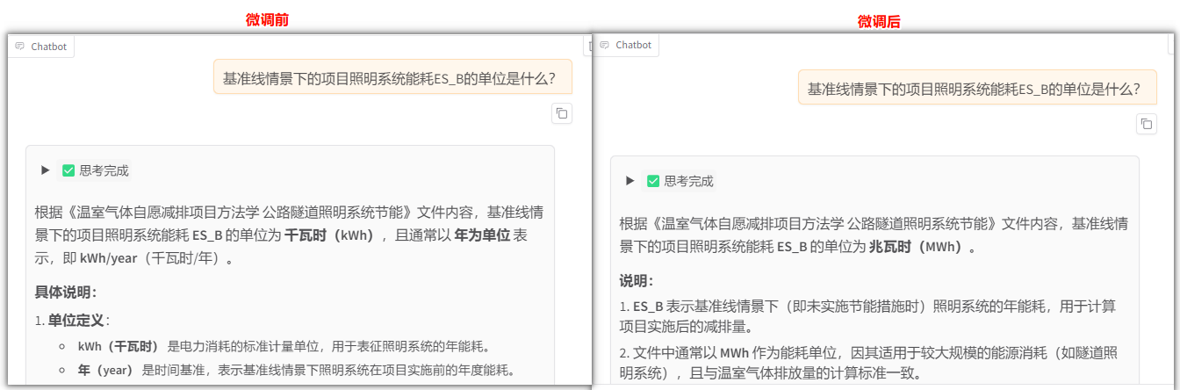Click the chat bubble icon beside right Chatbot label

pos(605,45)
